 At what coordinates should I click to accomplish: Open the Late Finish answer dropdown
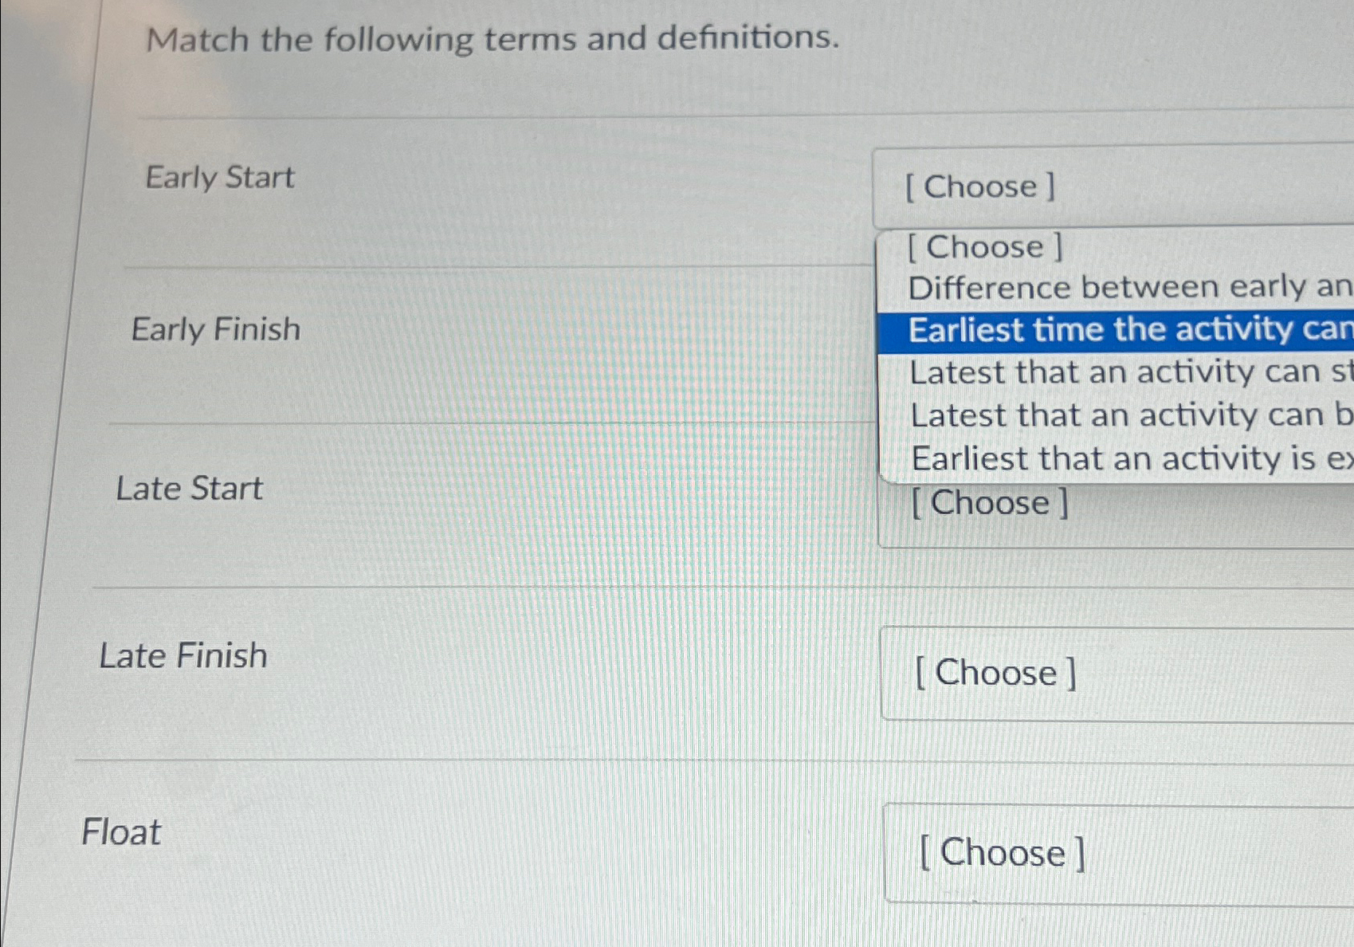point(996,674)
